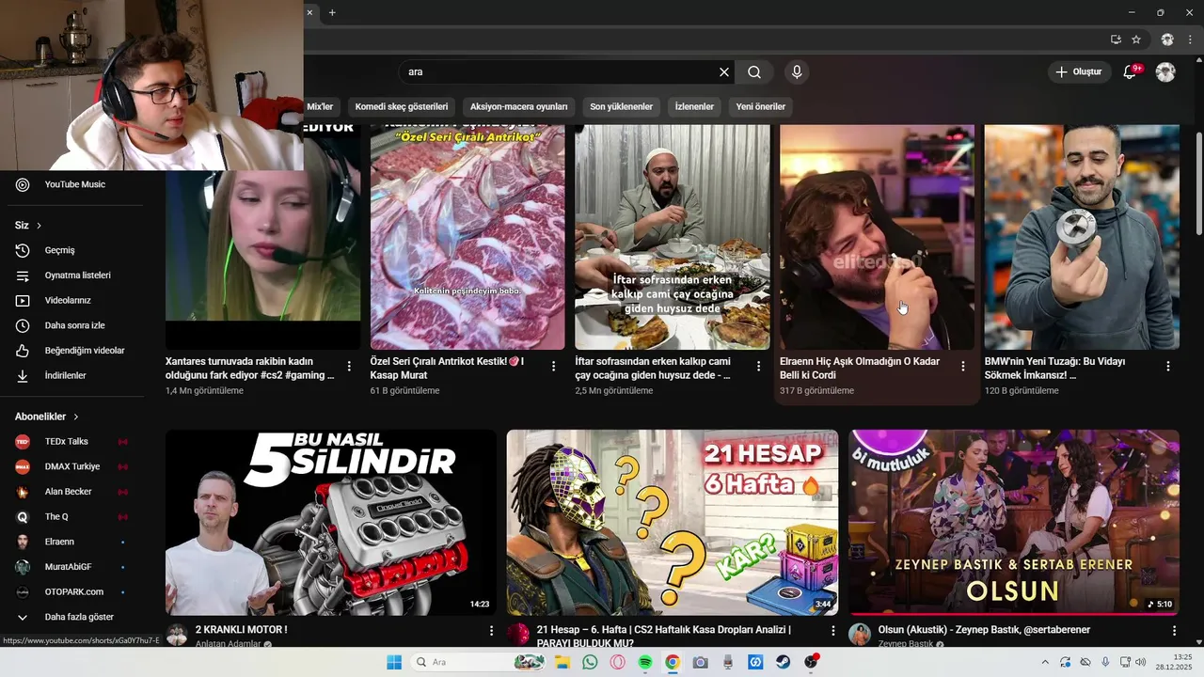Open the Chrome profile icon
Screen dimensions: 1204x677
(x=1167, y=39)
